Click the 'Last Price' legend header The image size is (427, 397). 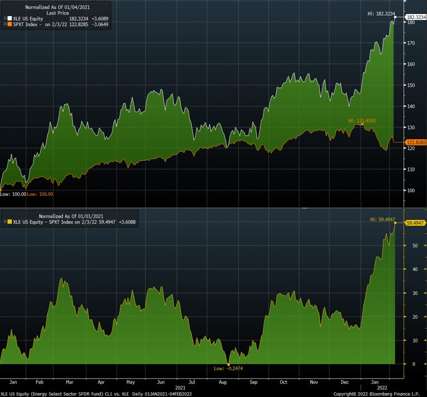coord(57,13)
